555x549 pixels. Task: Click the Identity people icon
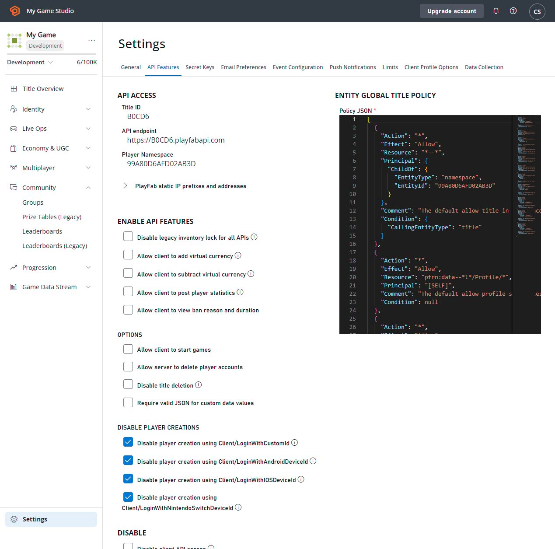(14, 109)
